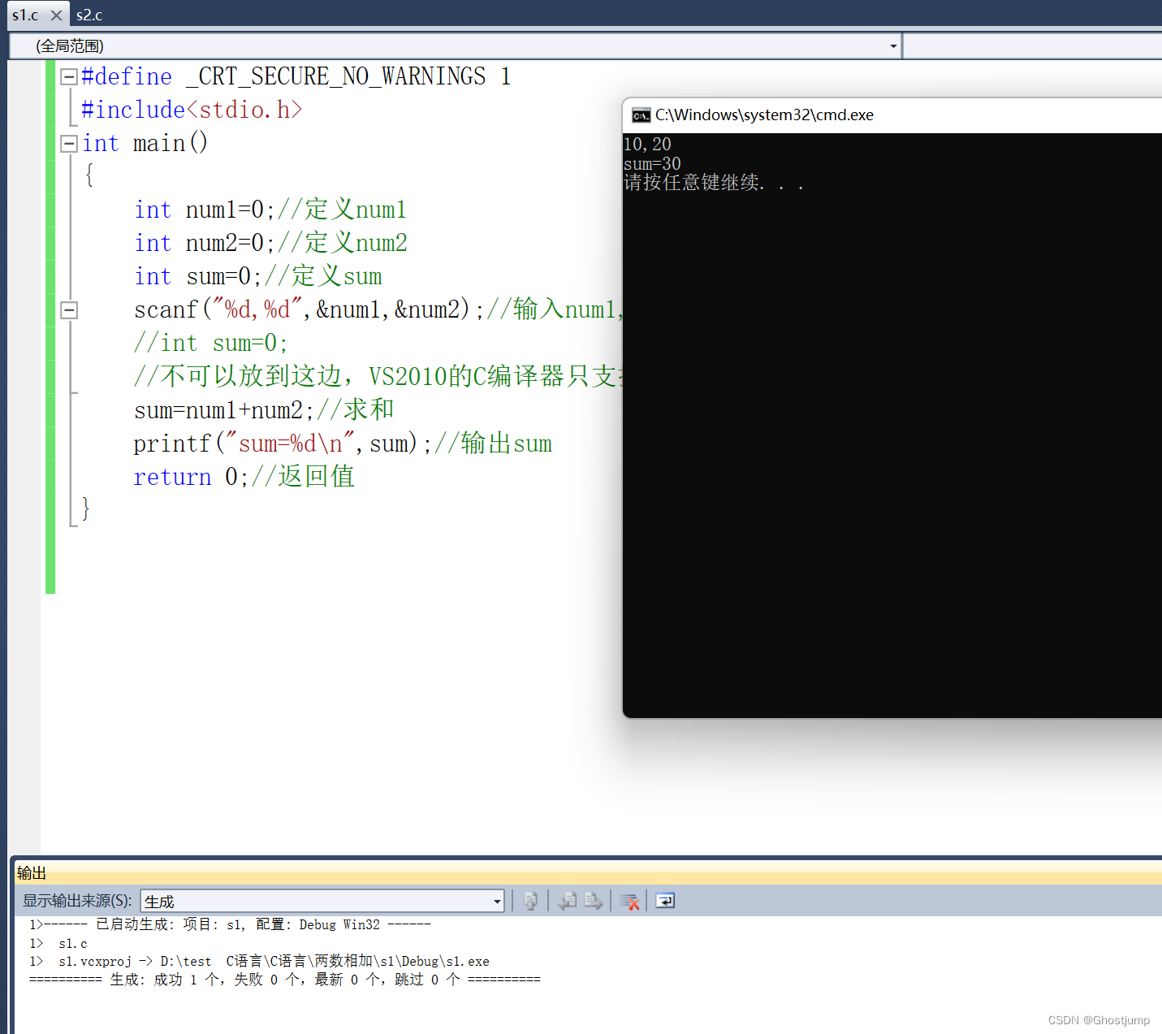Viewport: 1162px width, 1034px height.
Task: Click the Find Message in Code icon
Action: (x=530, y=901)
